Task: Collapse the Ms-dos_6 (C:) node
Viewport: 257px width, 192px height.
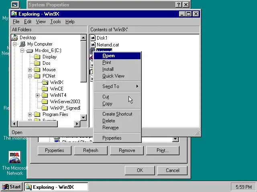Action: point(22,51)
